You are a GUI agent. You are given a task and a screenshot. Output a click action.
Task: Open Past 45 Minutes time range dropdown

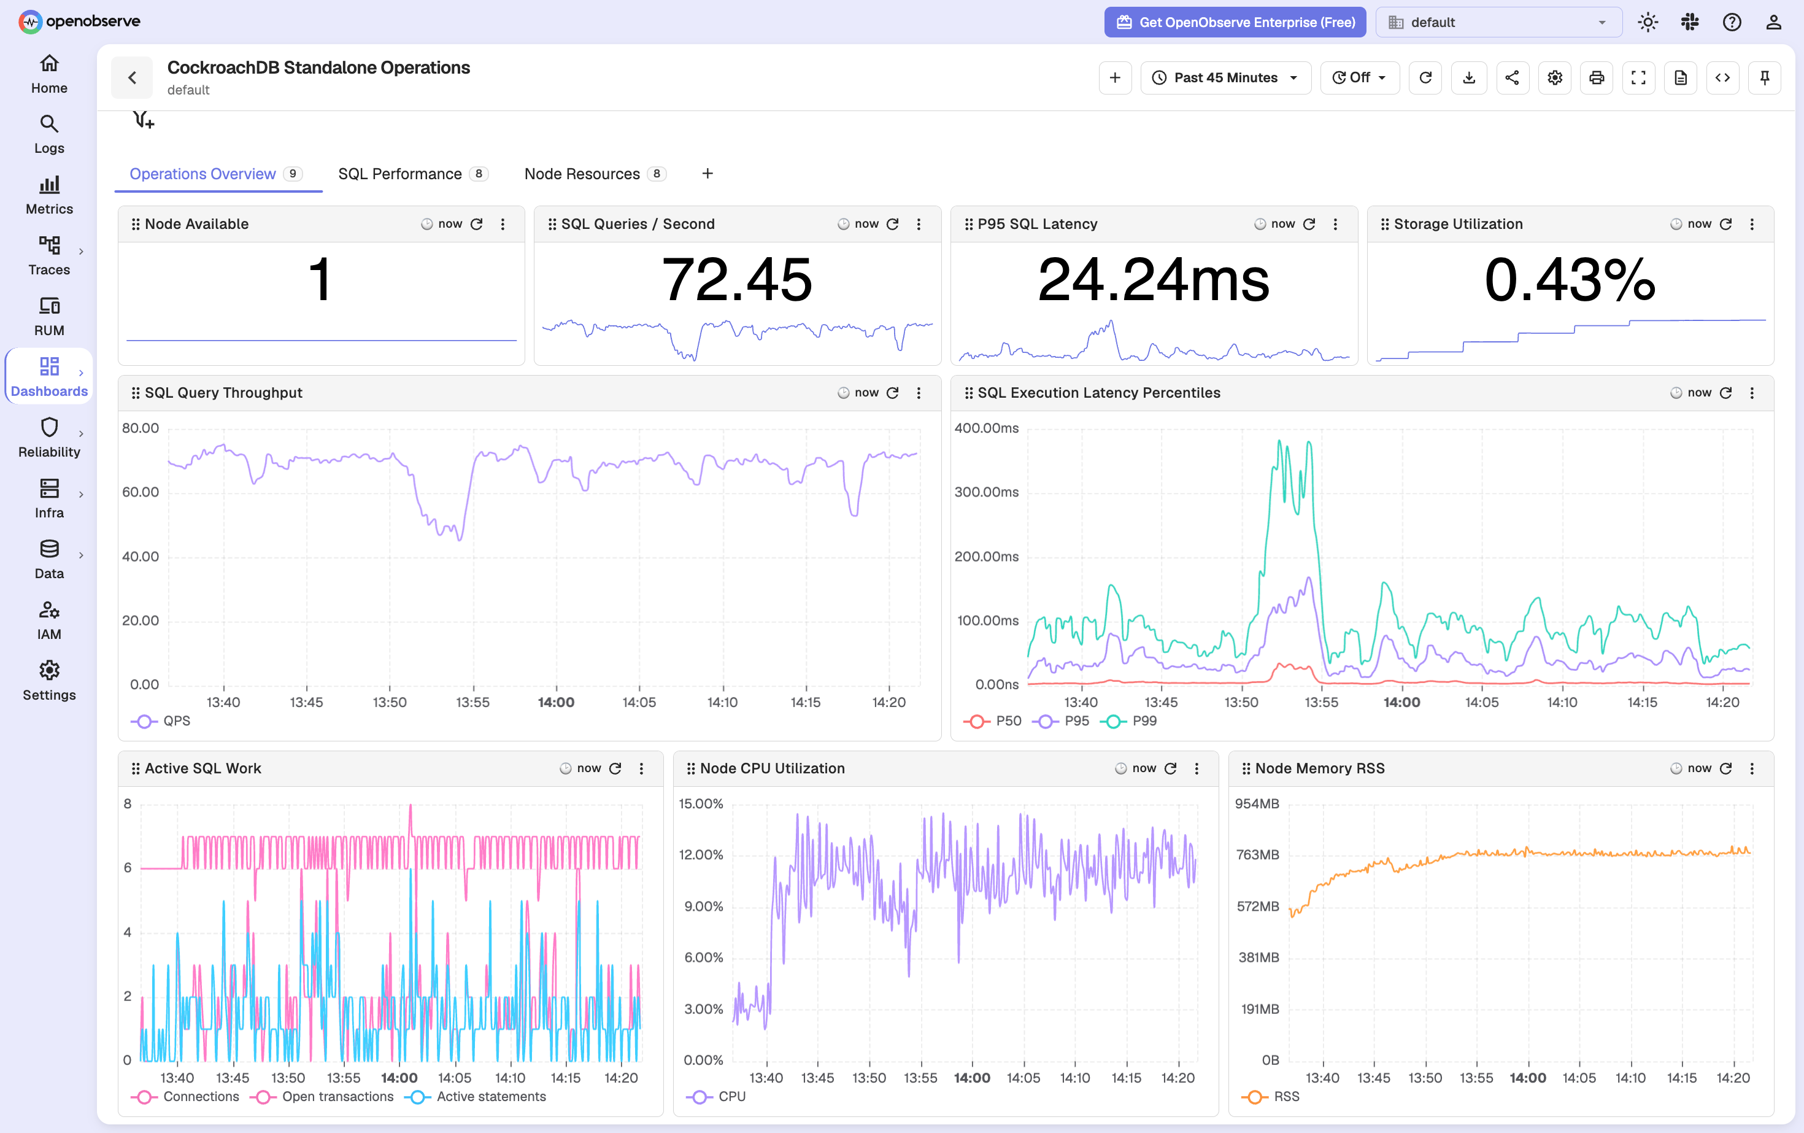pyautogui.click(x=1225, y=77)
